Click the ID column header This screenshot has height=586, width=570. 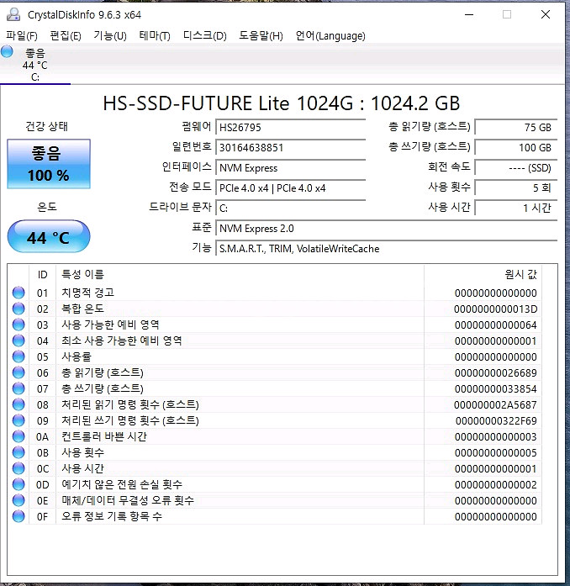coord(42,275)
